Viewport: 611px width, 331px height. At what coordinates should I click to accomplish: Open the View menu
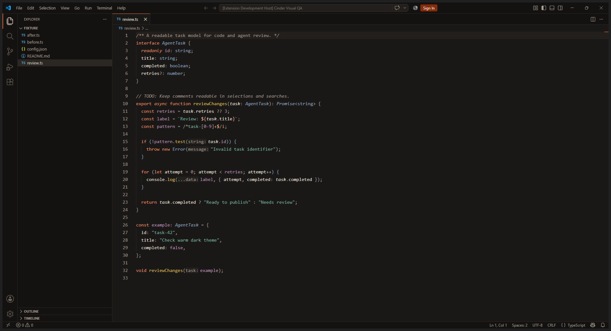pos(65,8)
